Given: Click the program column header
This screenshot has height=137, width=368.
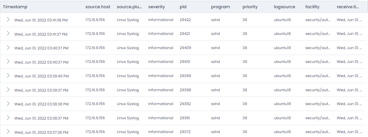Looking at the screenshot, I should click(221, 7).
